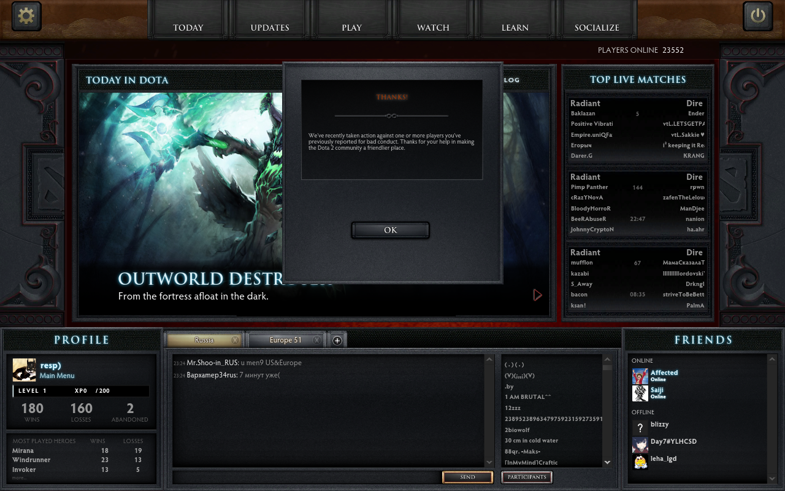Open friend Affected's avatar
The image size is (785, 491).
pos(640,376)
